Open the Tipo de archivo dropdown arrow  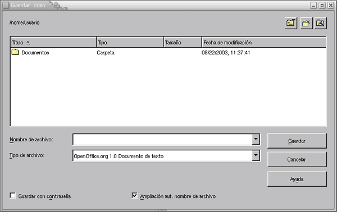[x=256, y=155]
